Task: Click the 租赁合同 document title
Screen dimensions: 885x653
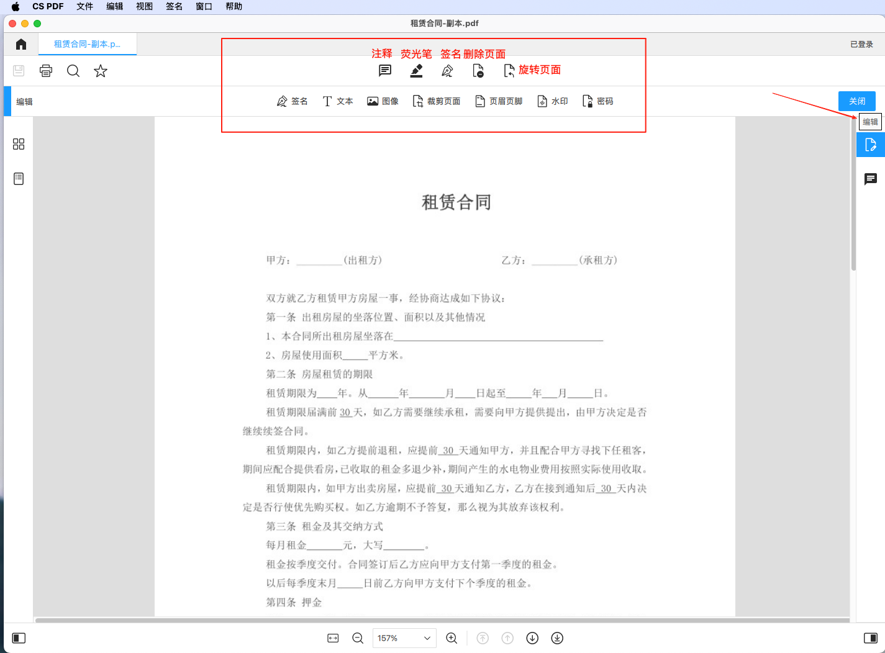Action: click(x=456, y=202)
